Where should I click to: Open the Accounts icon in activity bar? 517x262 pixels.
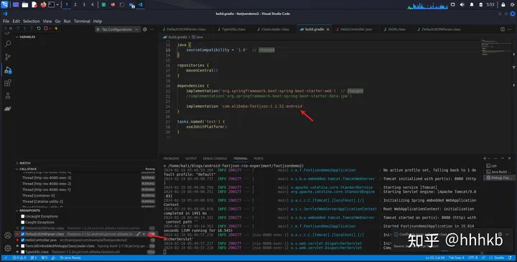(8, 235)
